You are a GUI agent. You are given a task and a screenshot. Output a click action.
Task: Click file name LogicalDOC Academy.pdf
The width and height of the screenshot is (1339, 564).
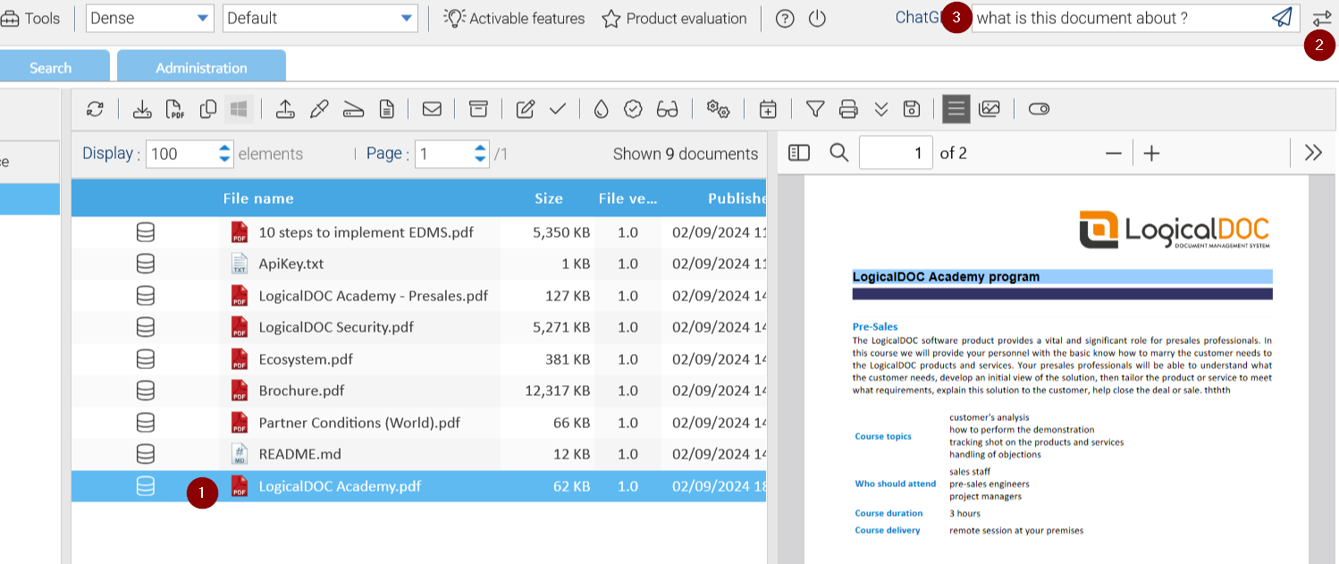pos(340,486)
